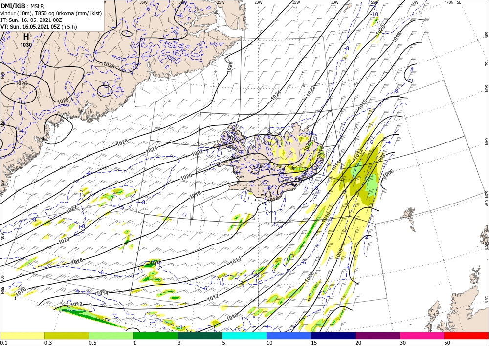Screen dimensions: 489x346
Task: Click the '1020' isobar label over Iceland
Action: [x=308, y=145]
